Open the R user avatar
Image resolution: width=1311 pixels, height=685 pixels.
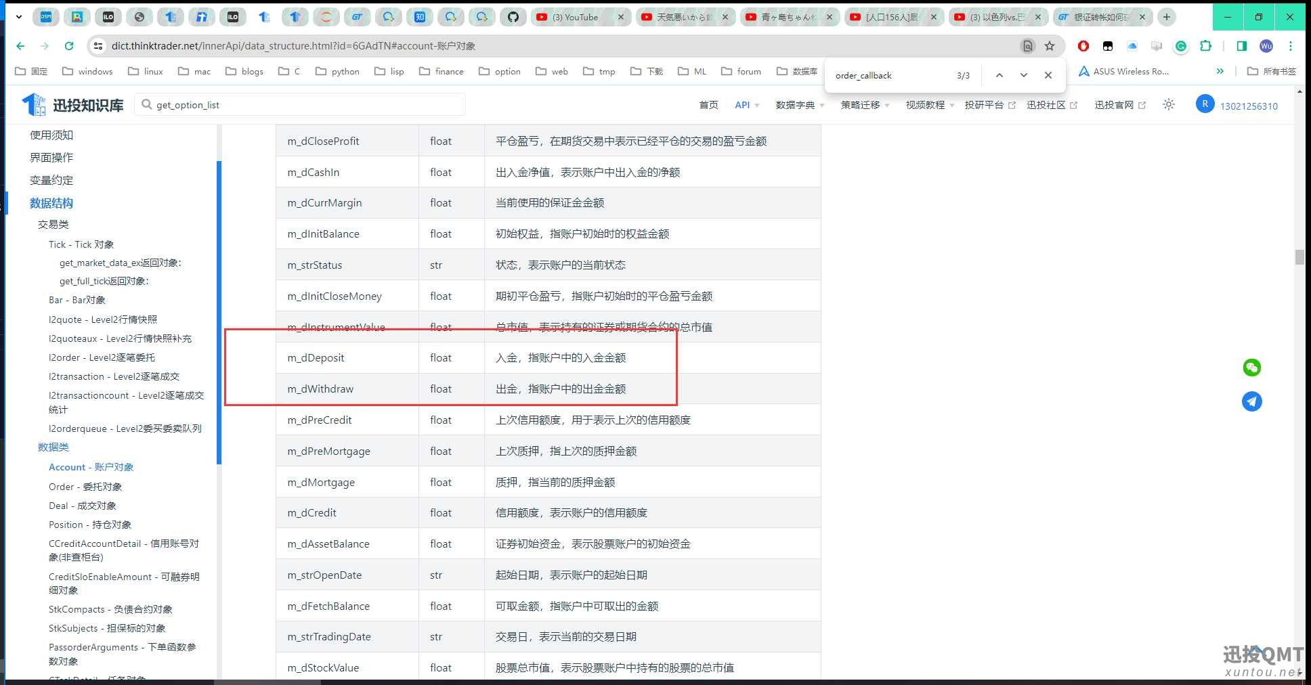pos(1205,104)
